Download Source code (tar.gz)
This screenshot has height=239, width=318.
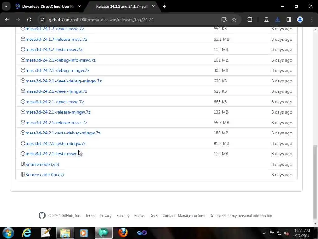click(45, 175)
